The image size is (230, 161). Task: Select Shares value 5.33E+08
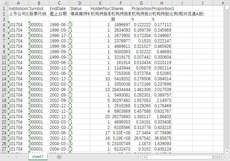click(121, 133)
